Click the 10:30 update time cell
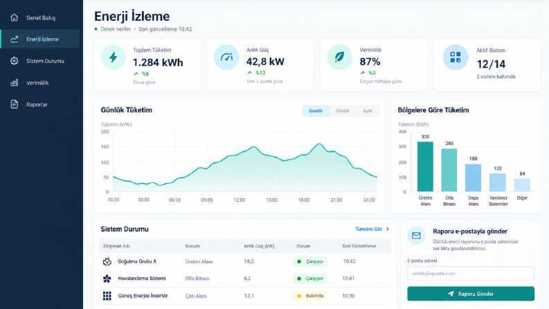 point(348,296)
